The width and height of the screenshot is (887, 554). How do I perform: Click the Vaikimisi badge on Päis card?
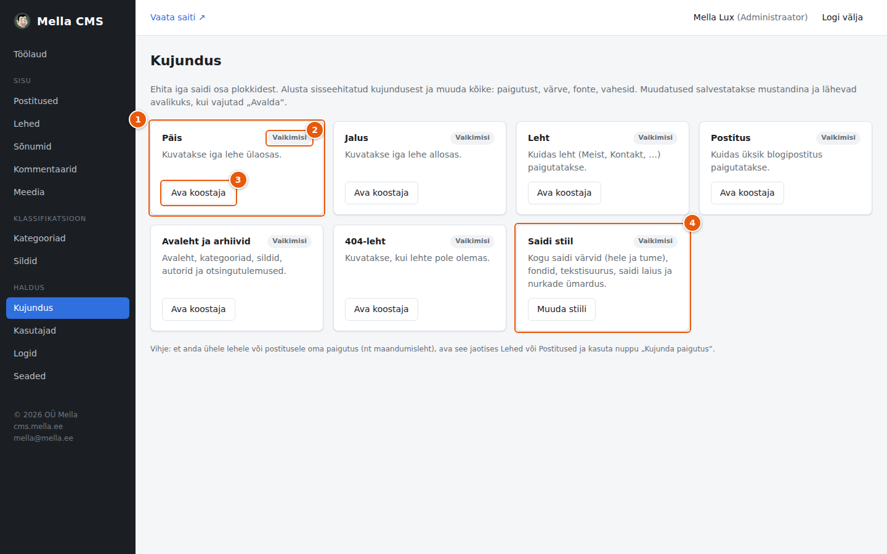290,138
